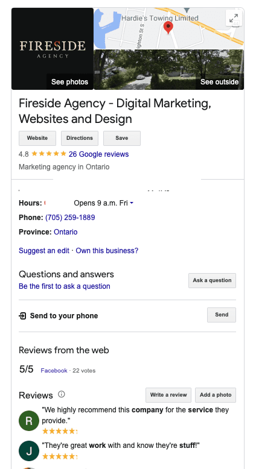This screenshot has height=469, width=253.
Task: Open the reviews info icon
Action: click(x=62, y=394)
